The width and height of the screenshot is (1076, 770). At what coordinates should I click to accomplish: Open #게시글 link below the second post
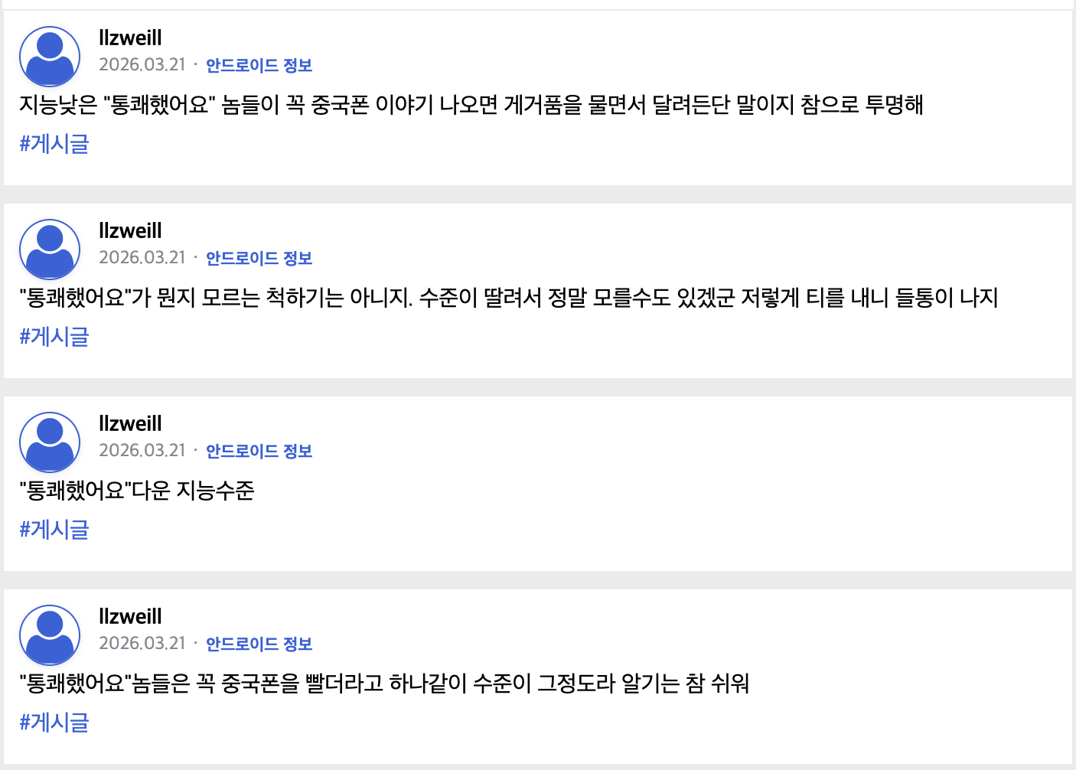click(x=54, y=337)
